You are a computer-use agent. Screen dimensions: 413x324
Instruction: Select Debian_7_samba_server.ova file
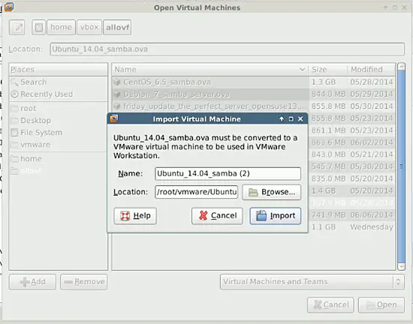[x=176, y=94]
